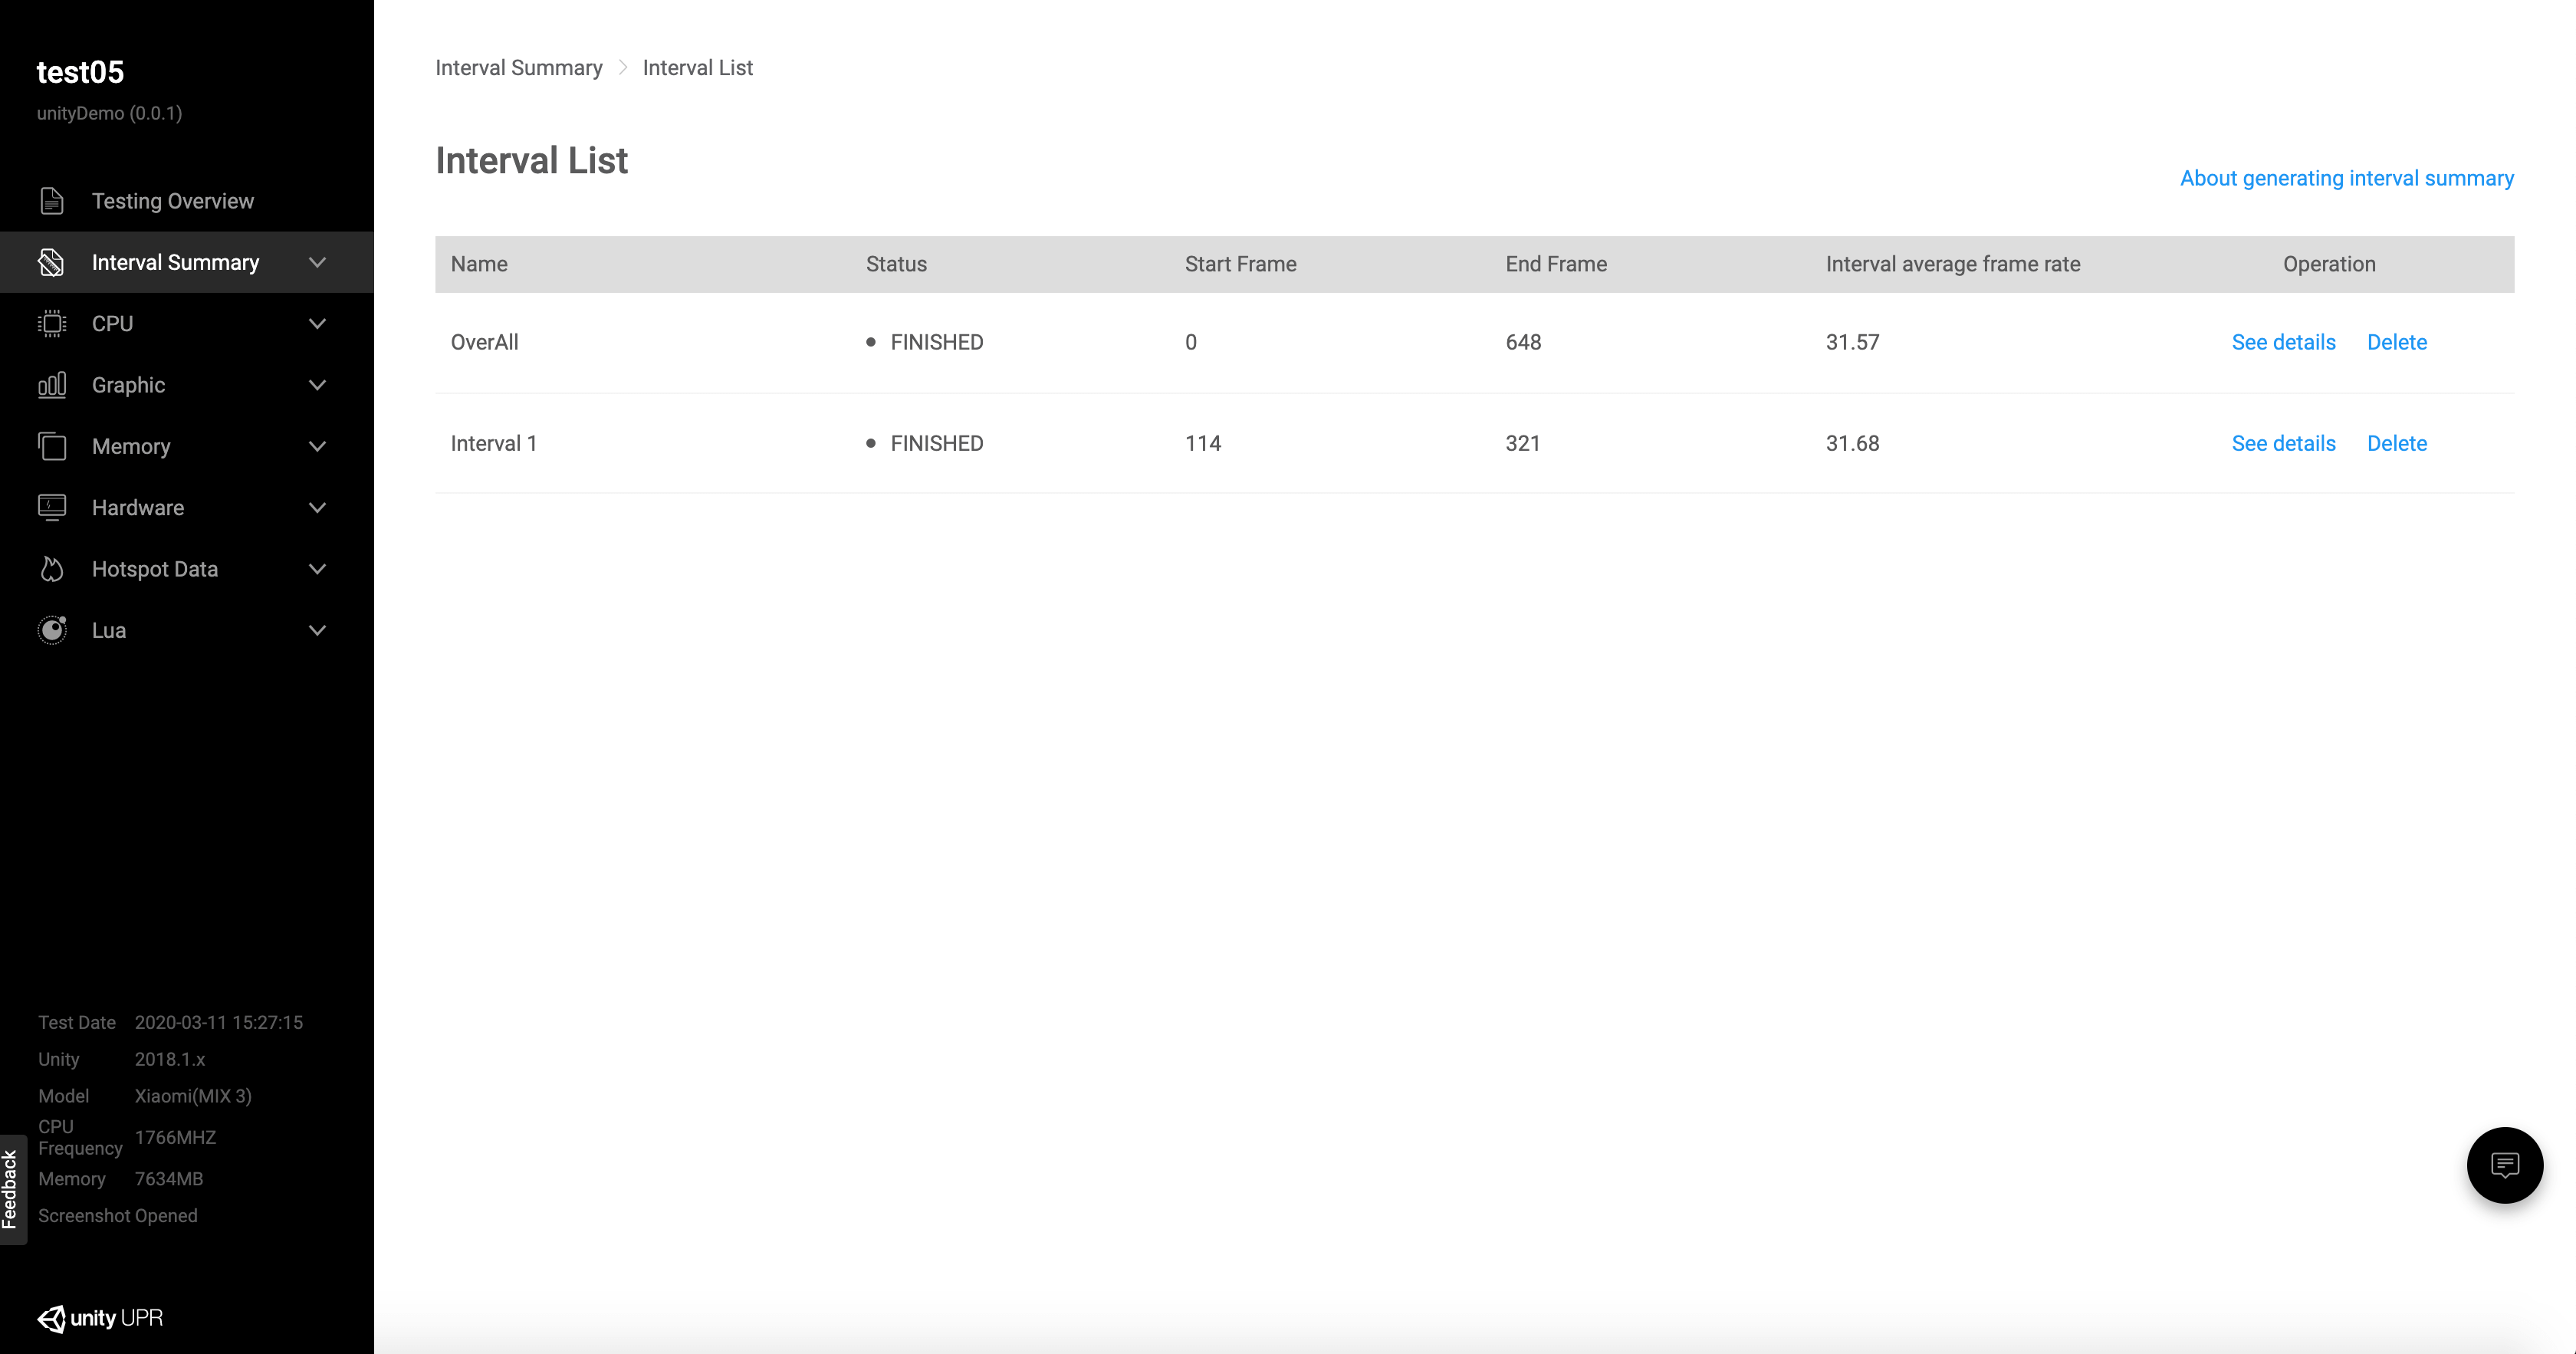This screenshot has height=1354, width=2576.
Task: Click the Memory sidebar icon
Action: click(x=52, y=446)
